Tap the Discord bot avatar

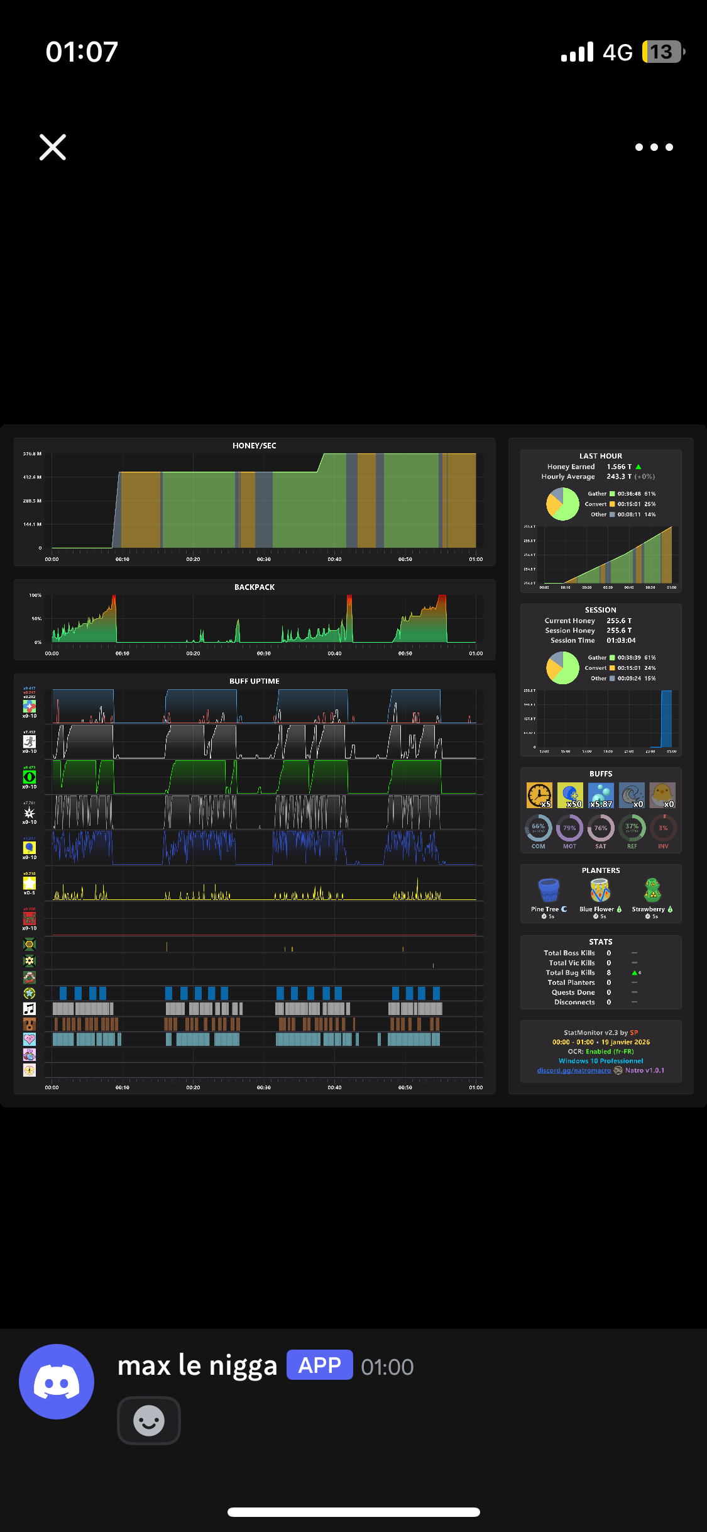[x=57, y=1381]
